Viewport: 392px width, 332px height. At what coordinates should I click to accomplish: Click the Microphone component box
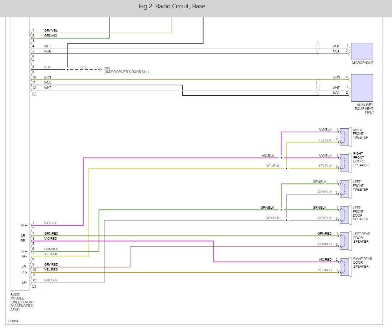[362, 51]
